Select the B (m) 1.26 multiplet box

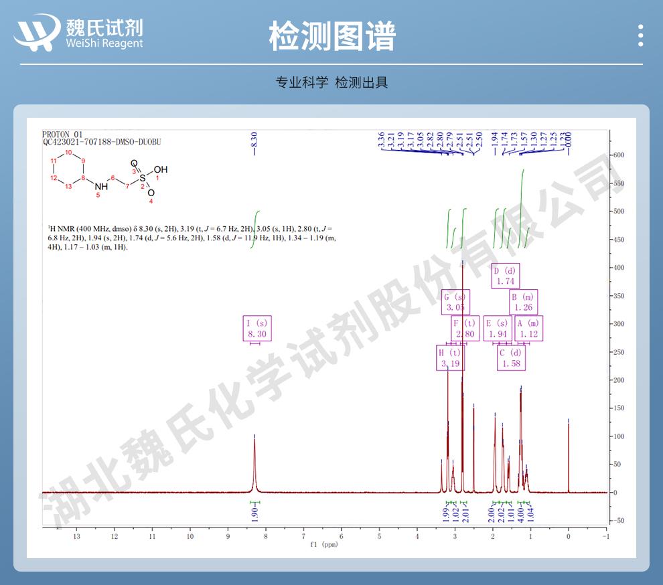(x=523, y=303)
